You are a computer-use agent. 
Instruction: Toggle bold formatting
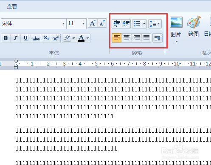[x=6, y=38]
